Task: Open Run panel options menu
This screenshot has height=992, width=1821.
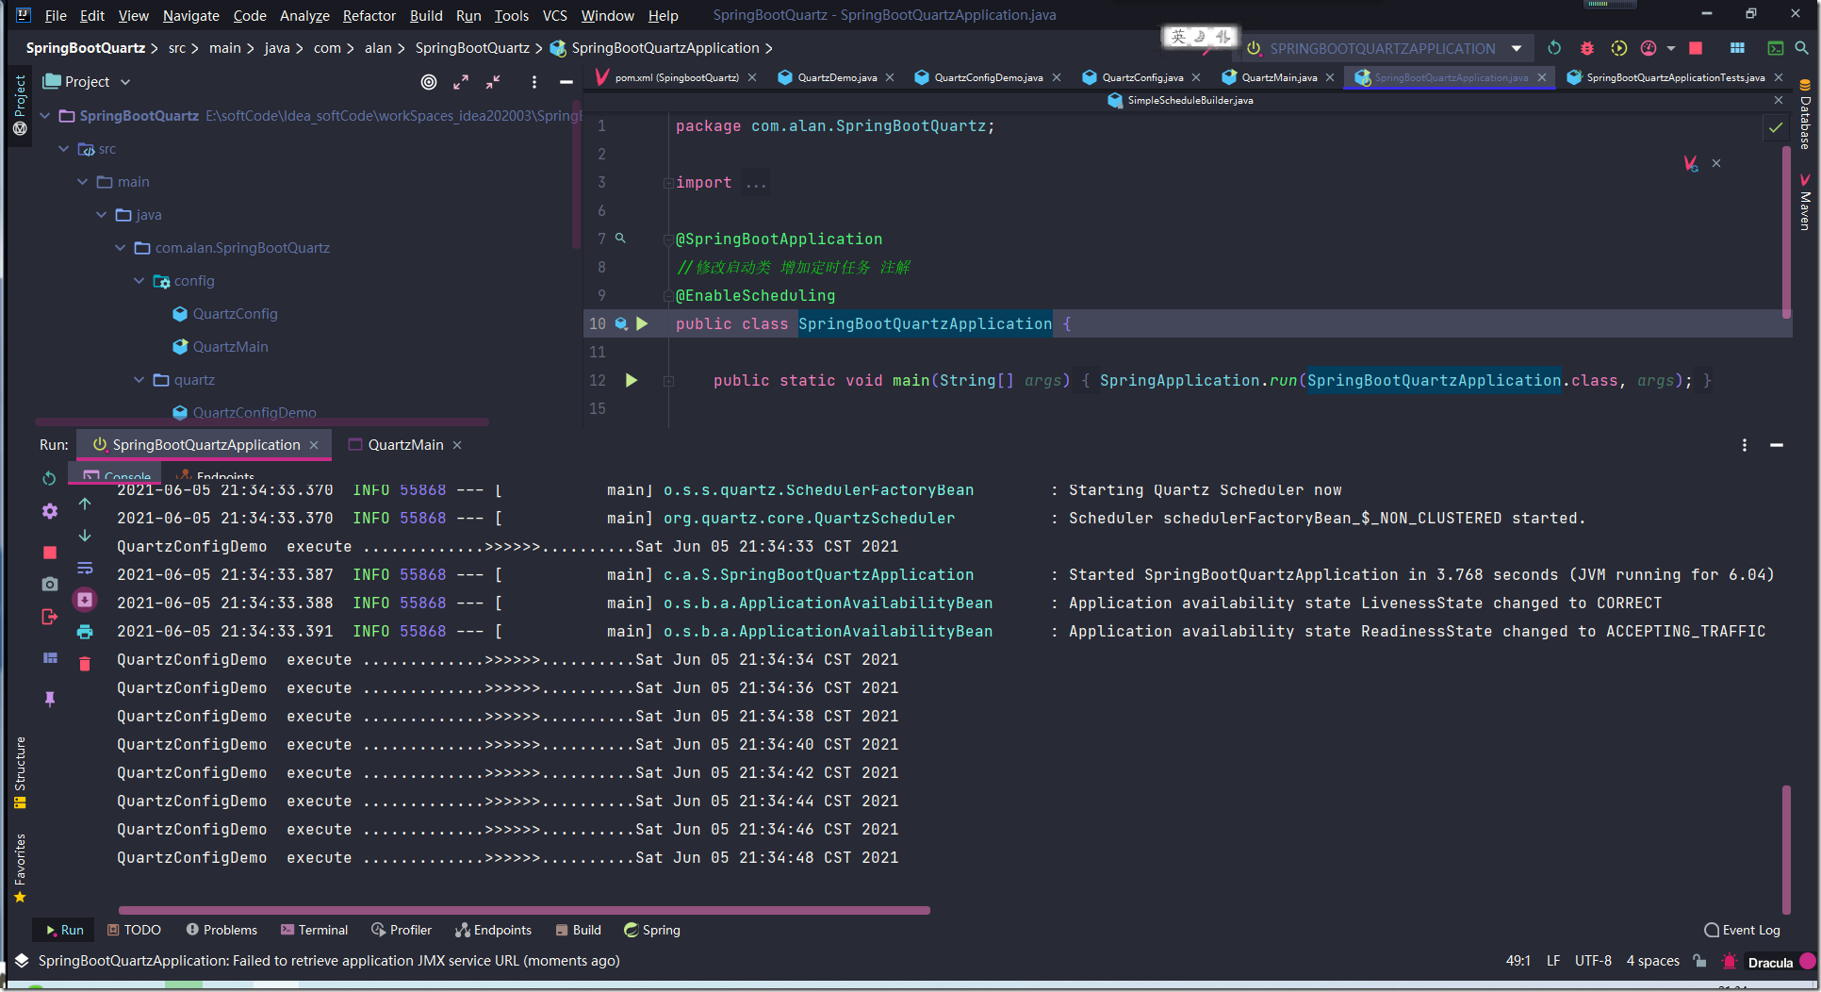Action: 1745,445
